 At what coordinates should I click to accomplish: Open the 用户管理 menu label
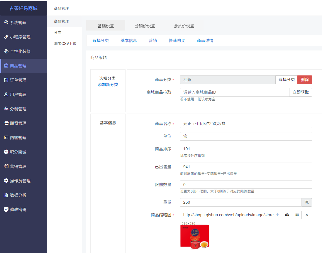point(18,95)
